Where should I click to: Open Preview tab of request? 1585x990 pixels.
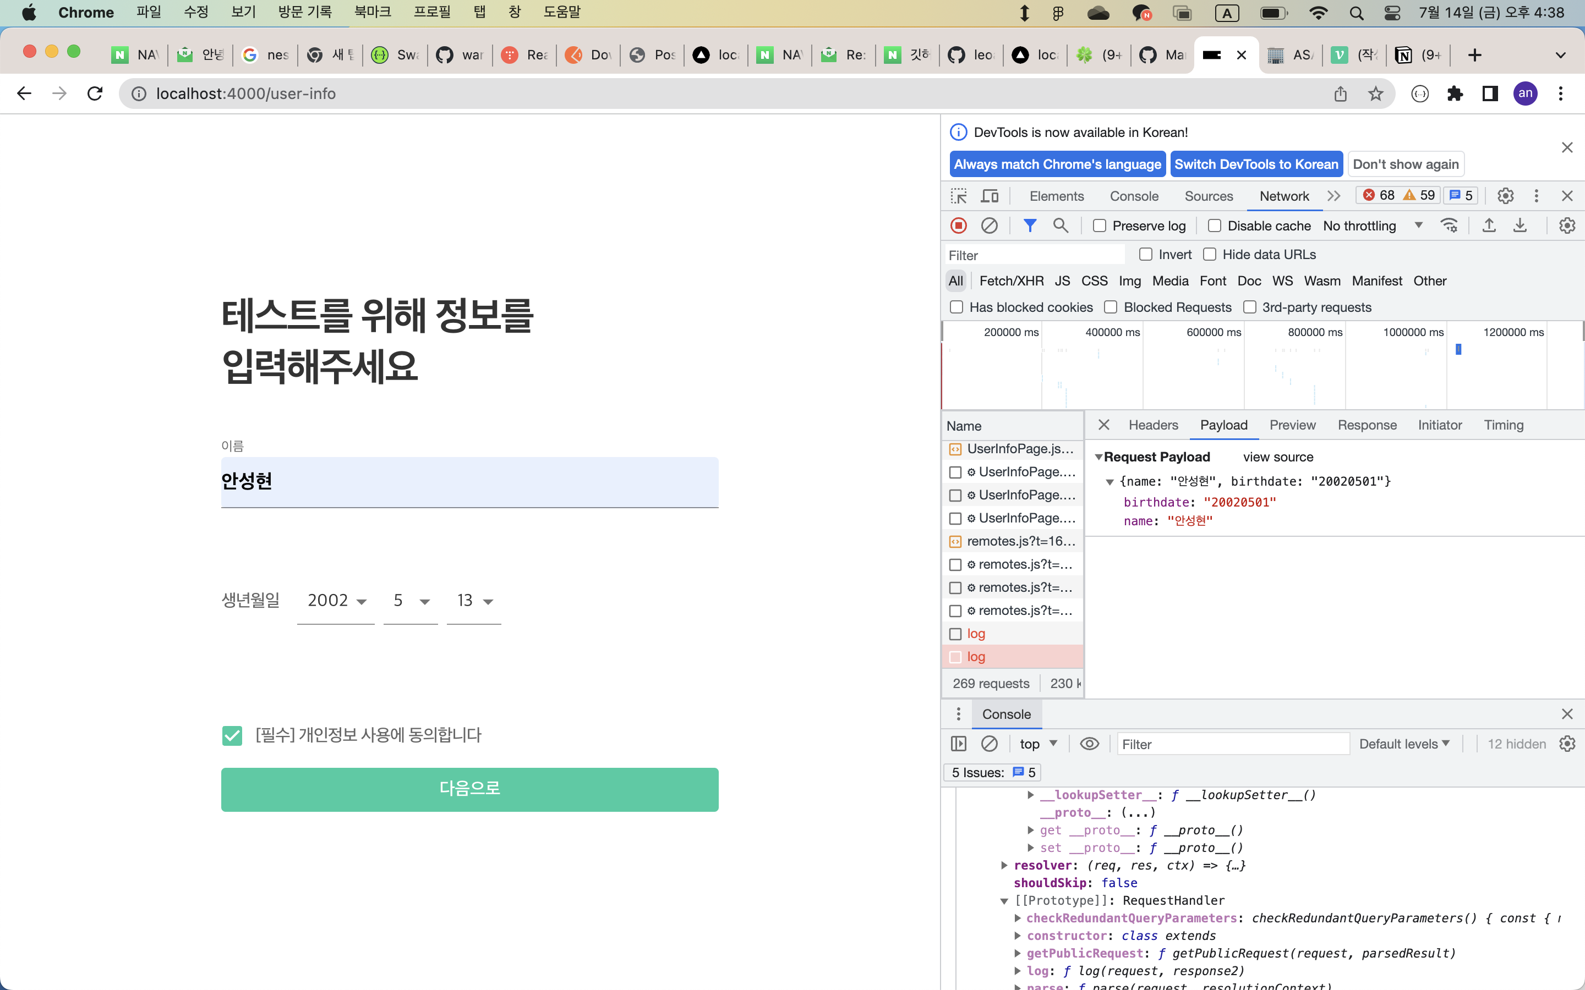click(x=1292, y=425)
